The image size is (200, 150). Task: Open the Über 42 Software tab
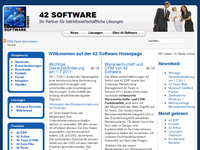pyautogui.click(x=125, y=33)
